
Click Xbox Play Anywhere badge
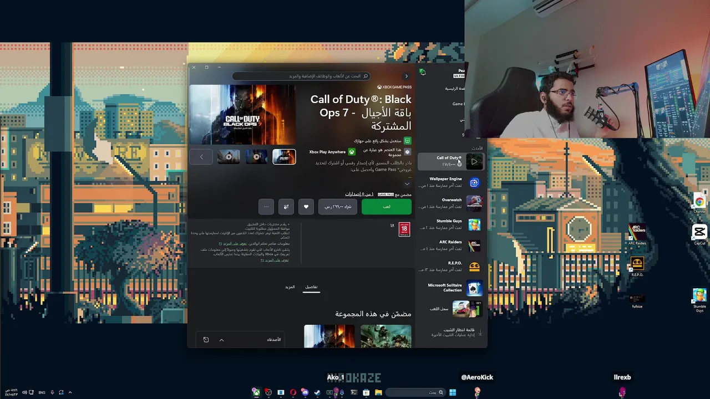click(x=332, y=152)
